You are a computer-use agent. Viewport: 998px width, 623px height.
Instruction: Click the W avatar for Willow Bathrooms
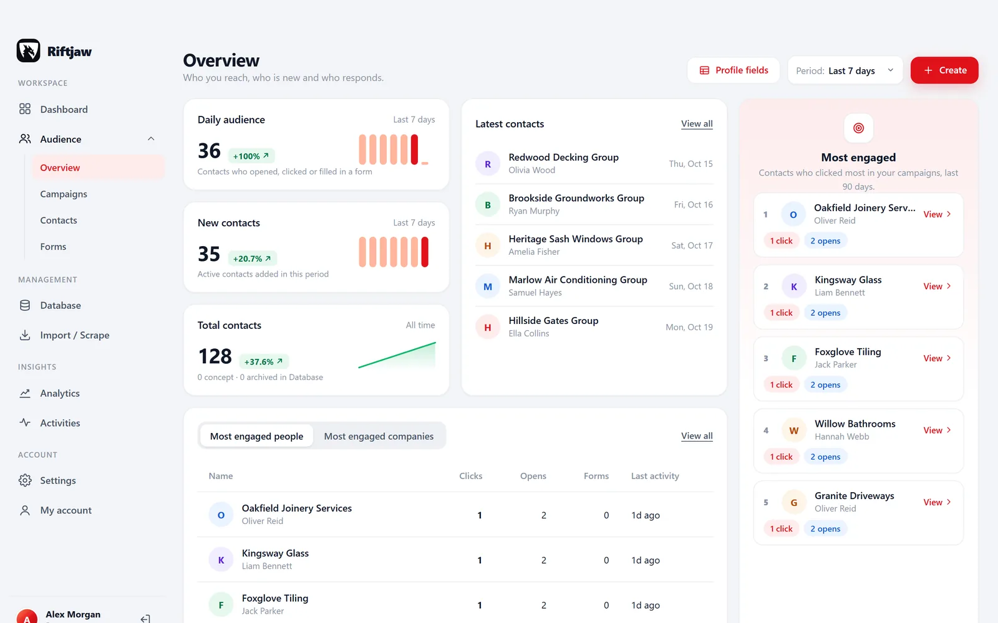[794, 430]
